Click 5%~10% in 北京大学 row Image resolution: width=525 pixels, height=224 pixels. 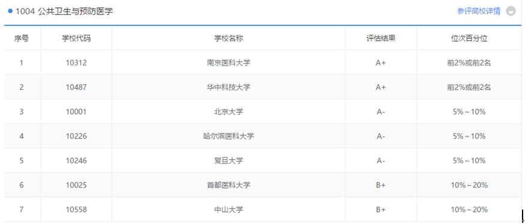click(469, 112)
